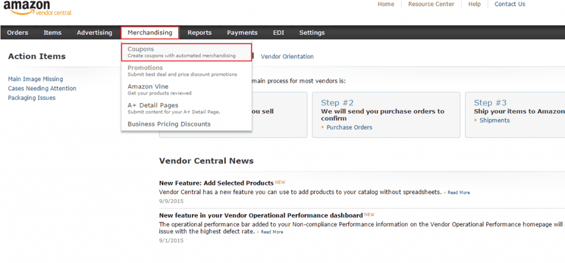
Task: Open the Contact Us link
Action: (x=510, y=5)
